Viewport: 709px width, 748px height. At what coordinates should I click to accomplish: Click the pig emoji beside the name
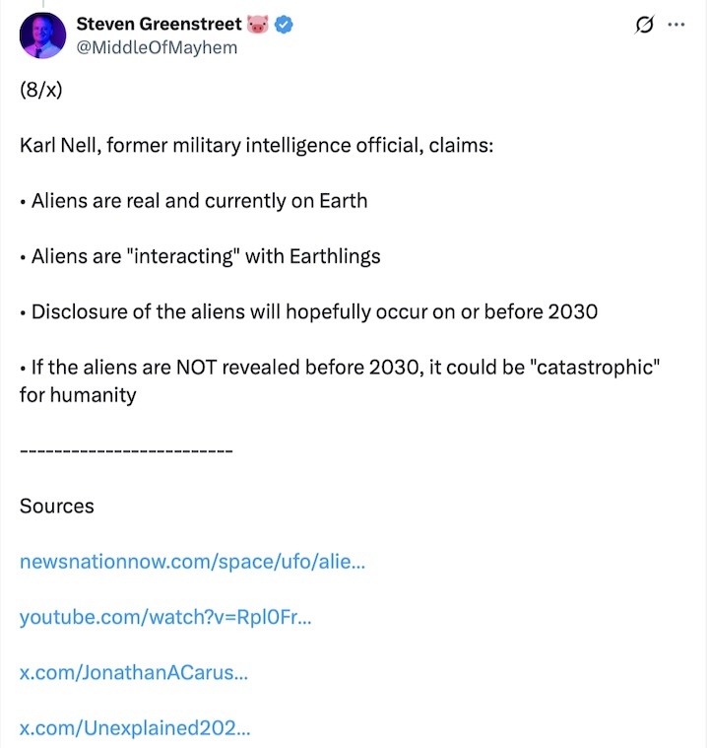pyautogui.click(x=258, y=25)
